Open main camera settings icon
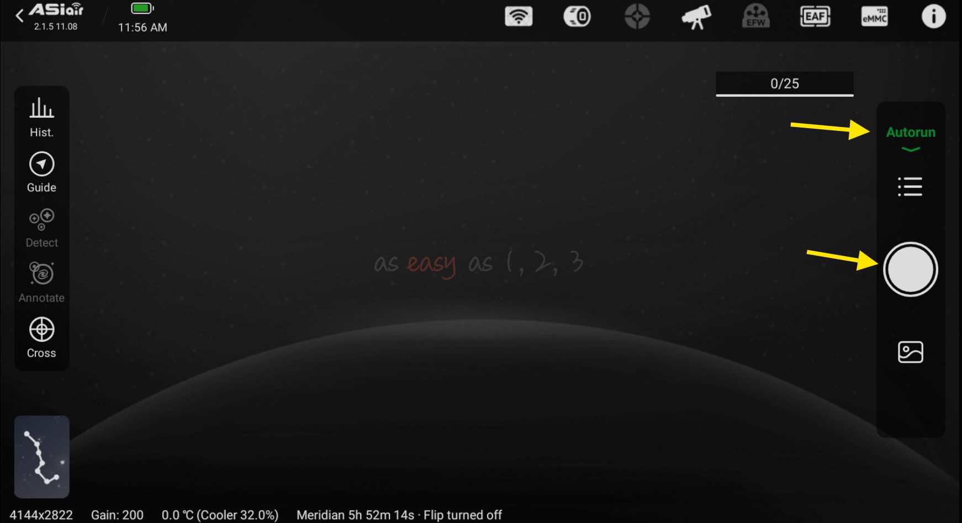962x523 pixels. 577,17
